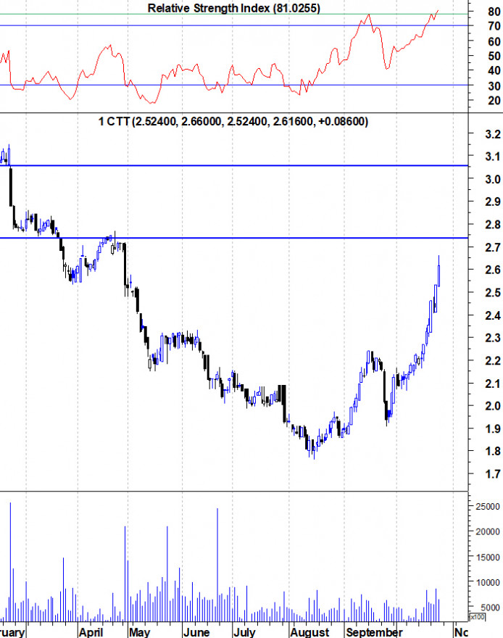Select the 50 label on RSI axis
The width and height of the screenshot is (503, 638).
(x=494, y=56)
